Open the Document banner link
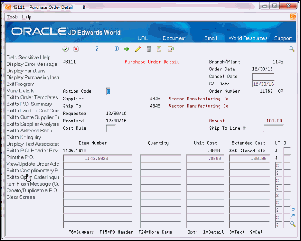 click(174, 38)
